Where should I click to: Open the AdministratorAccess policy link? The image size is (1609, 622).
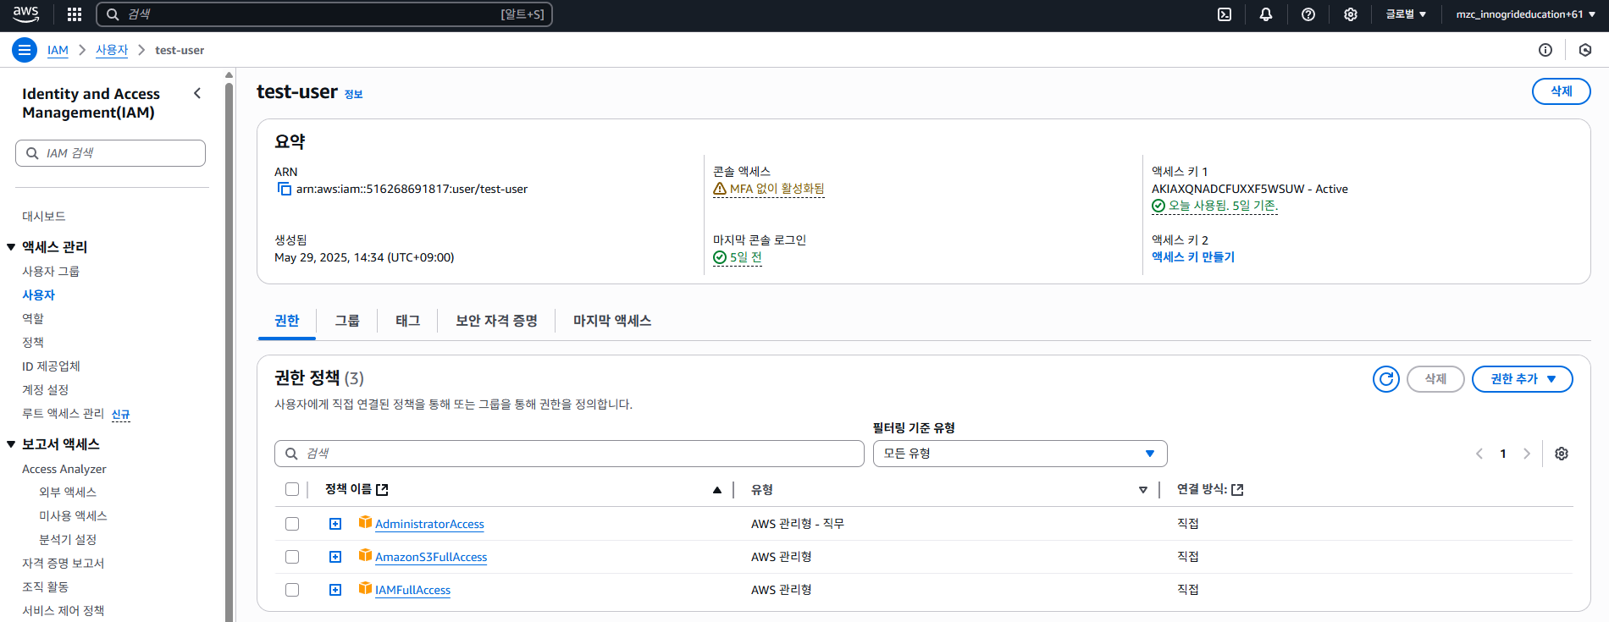tap(429, 524)
